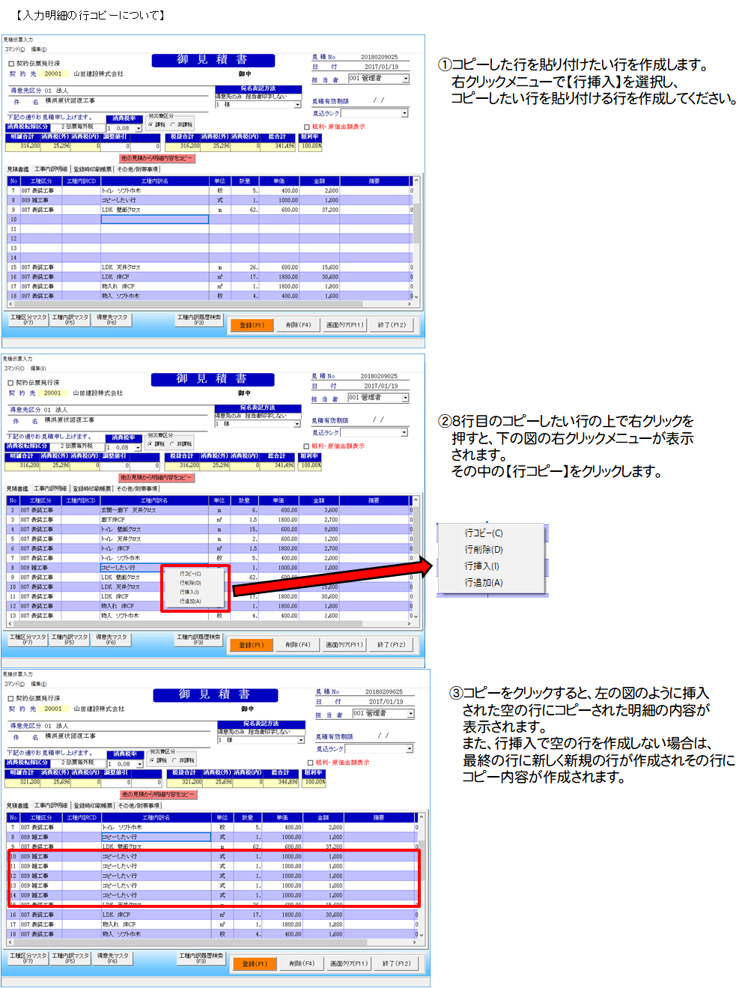The image size is (748, 988).
Task: Tick 契約伝票発行済 checkbox in the top screenshot
Action: tap(11, 64)
